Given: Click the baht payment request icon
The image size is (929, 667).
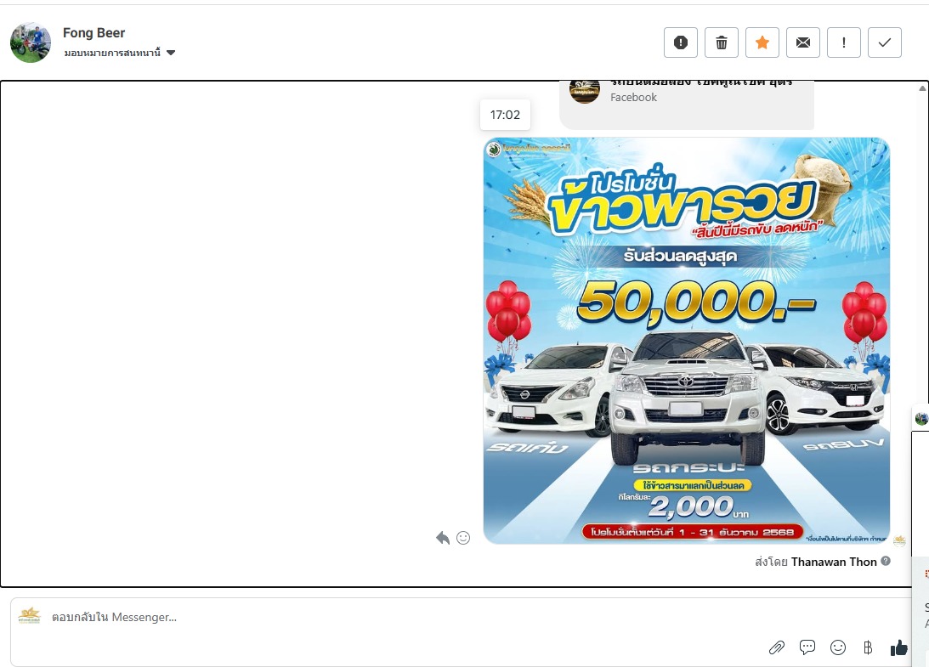Looking at the screenshot, I should pos(868,647).
